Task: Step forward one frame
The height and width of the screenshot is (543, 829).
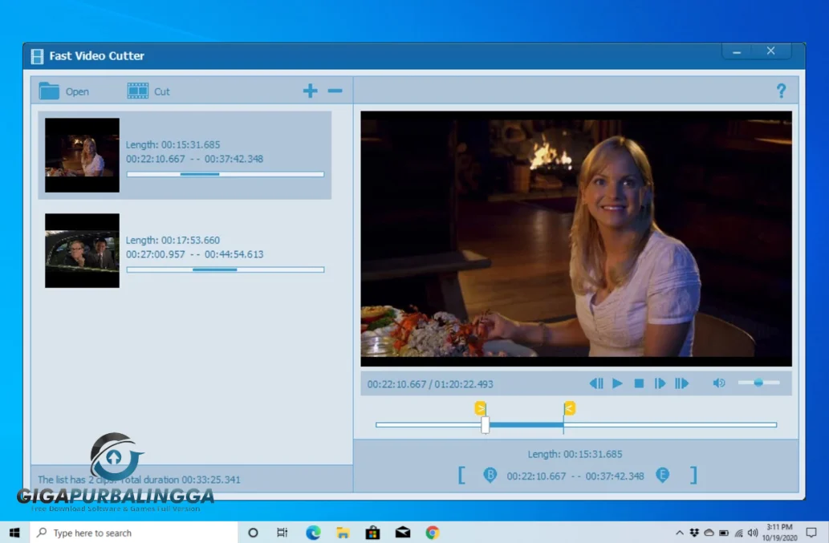Action: click(660, 383)
